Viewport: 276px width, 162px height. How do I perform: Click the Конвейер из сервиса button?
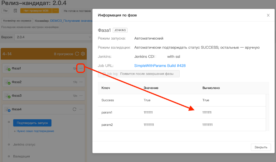point(17,21)
